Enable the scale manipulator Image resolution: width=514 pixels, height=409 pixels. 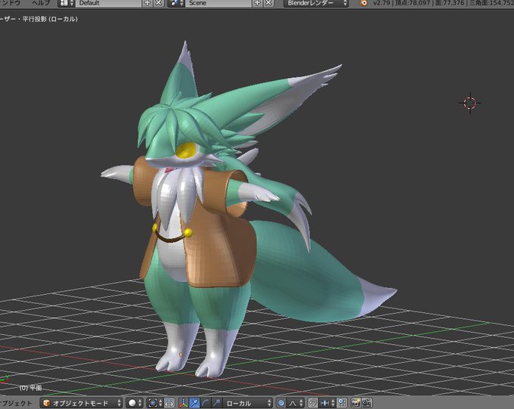217,403
